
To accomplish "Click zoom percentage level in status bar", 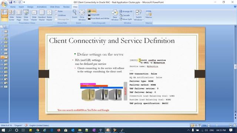I will click(204, 125).
